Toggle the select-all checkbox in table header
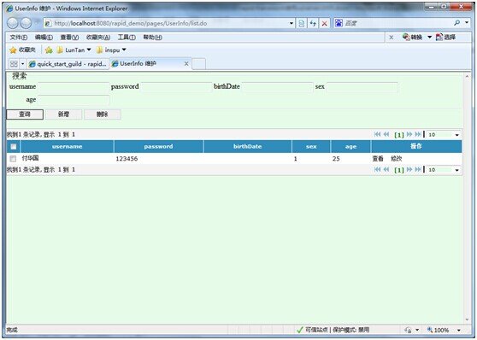This screenshot has width=477, height=340. [x=14, y=147]
